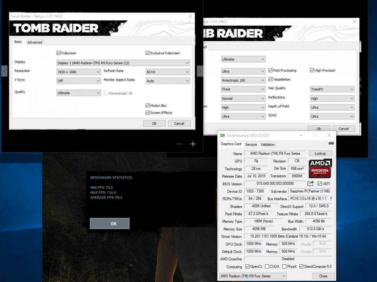377x282 pixels.
Task: Toggle the PhysX checkbox
Action: pyautogui.click(x=284, y=267)
